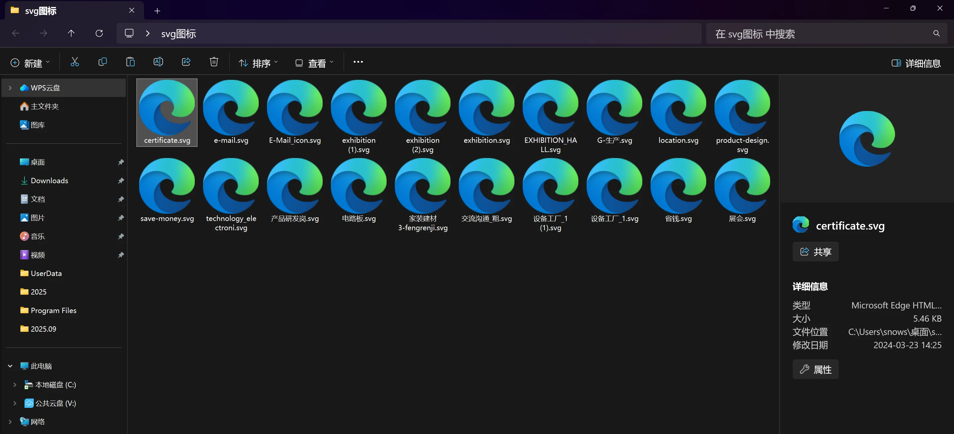Click the This PC monitor icon in address bar
The image size is (954, 434).
(129, 33)
